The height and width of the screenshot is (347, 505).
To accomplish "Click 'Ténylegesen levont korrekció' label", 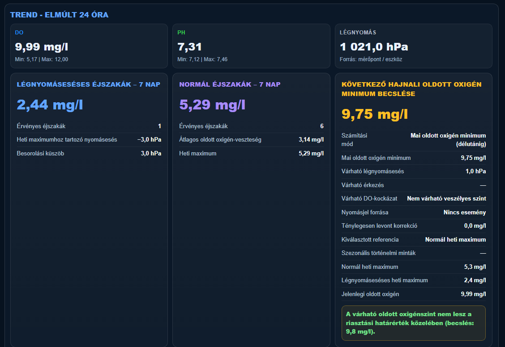I will click(379, 226).
